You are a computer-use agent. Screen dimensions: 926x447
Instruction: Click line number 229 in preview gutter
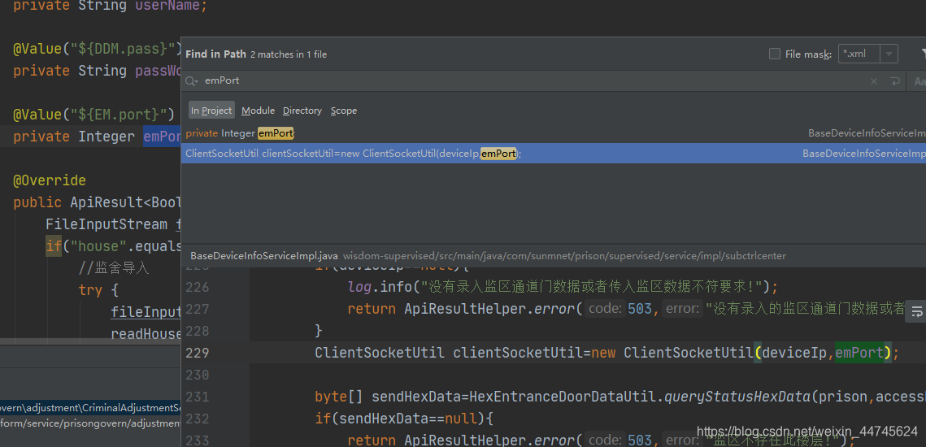tap(198, 353)
